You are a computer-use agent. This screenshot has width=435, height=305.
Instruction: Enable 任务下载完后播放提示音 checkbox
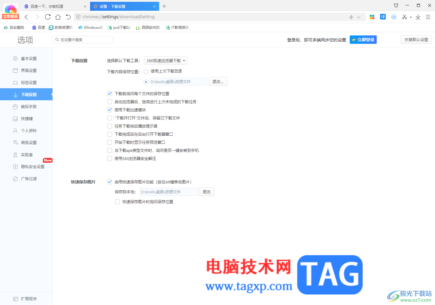tap(110, 126)
